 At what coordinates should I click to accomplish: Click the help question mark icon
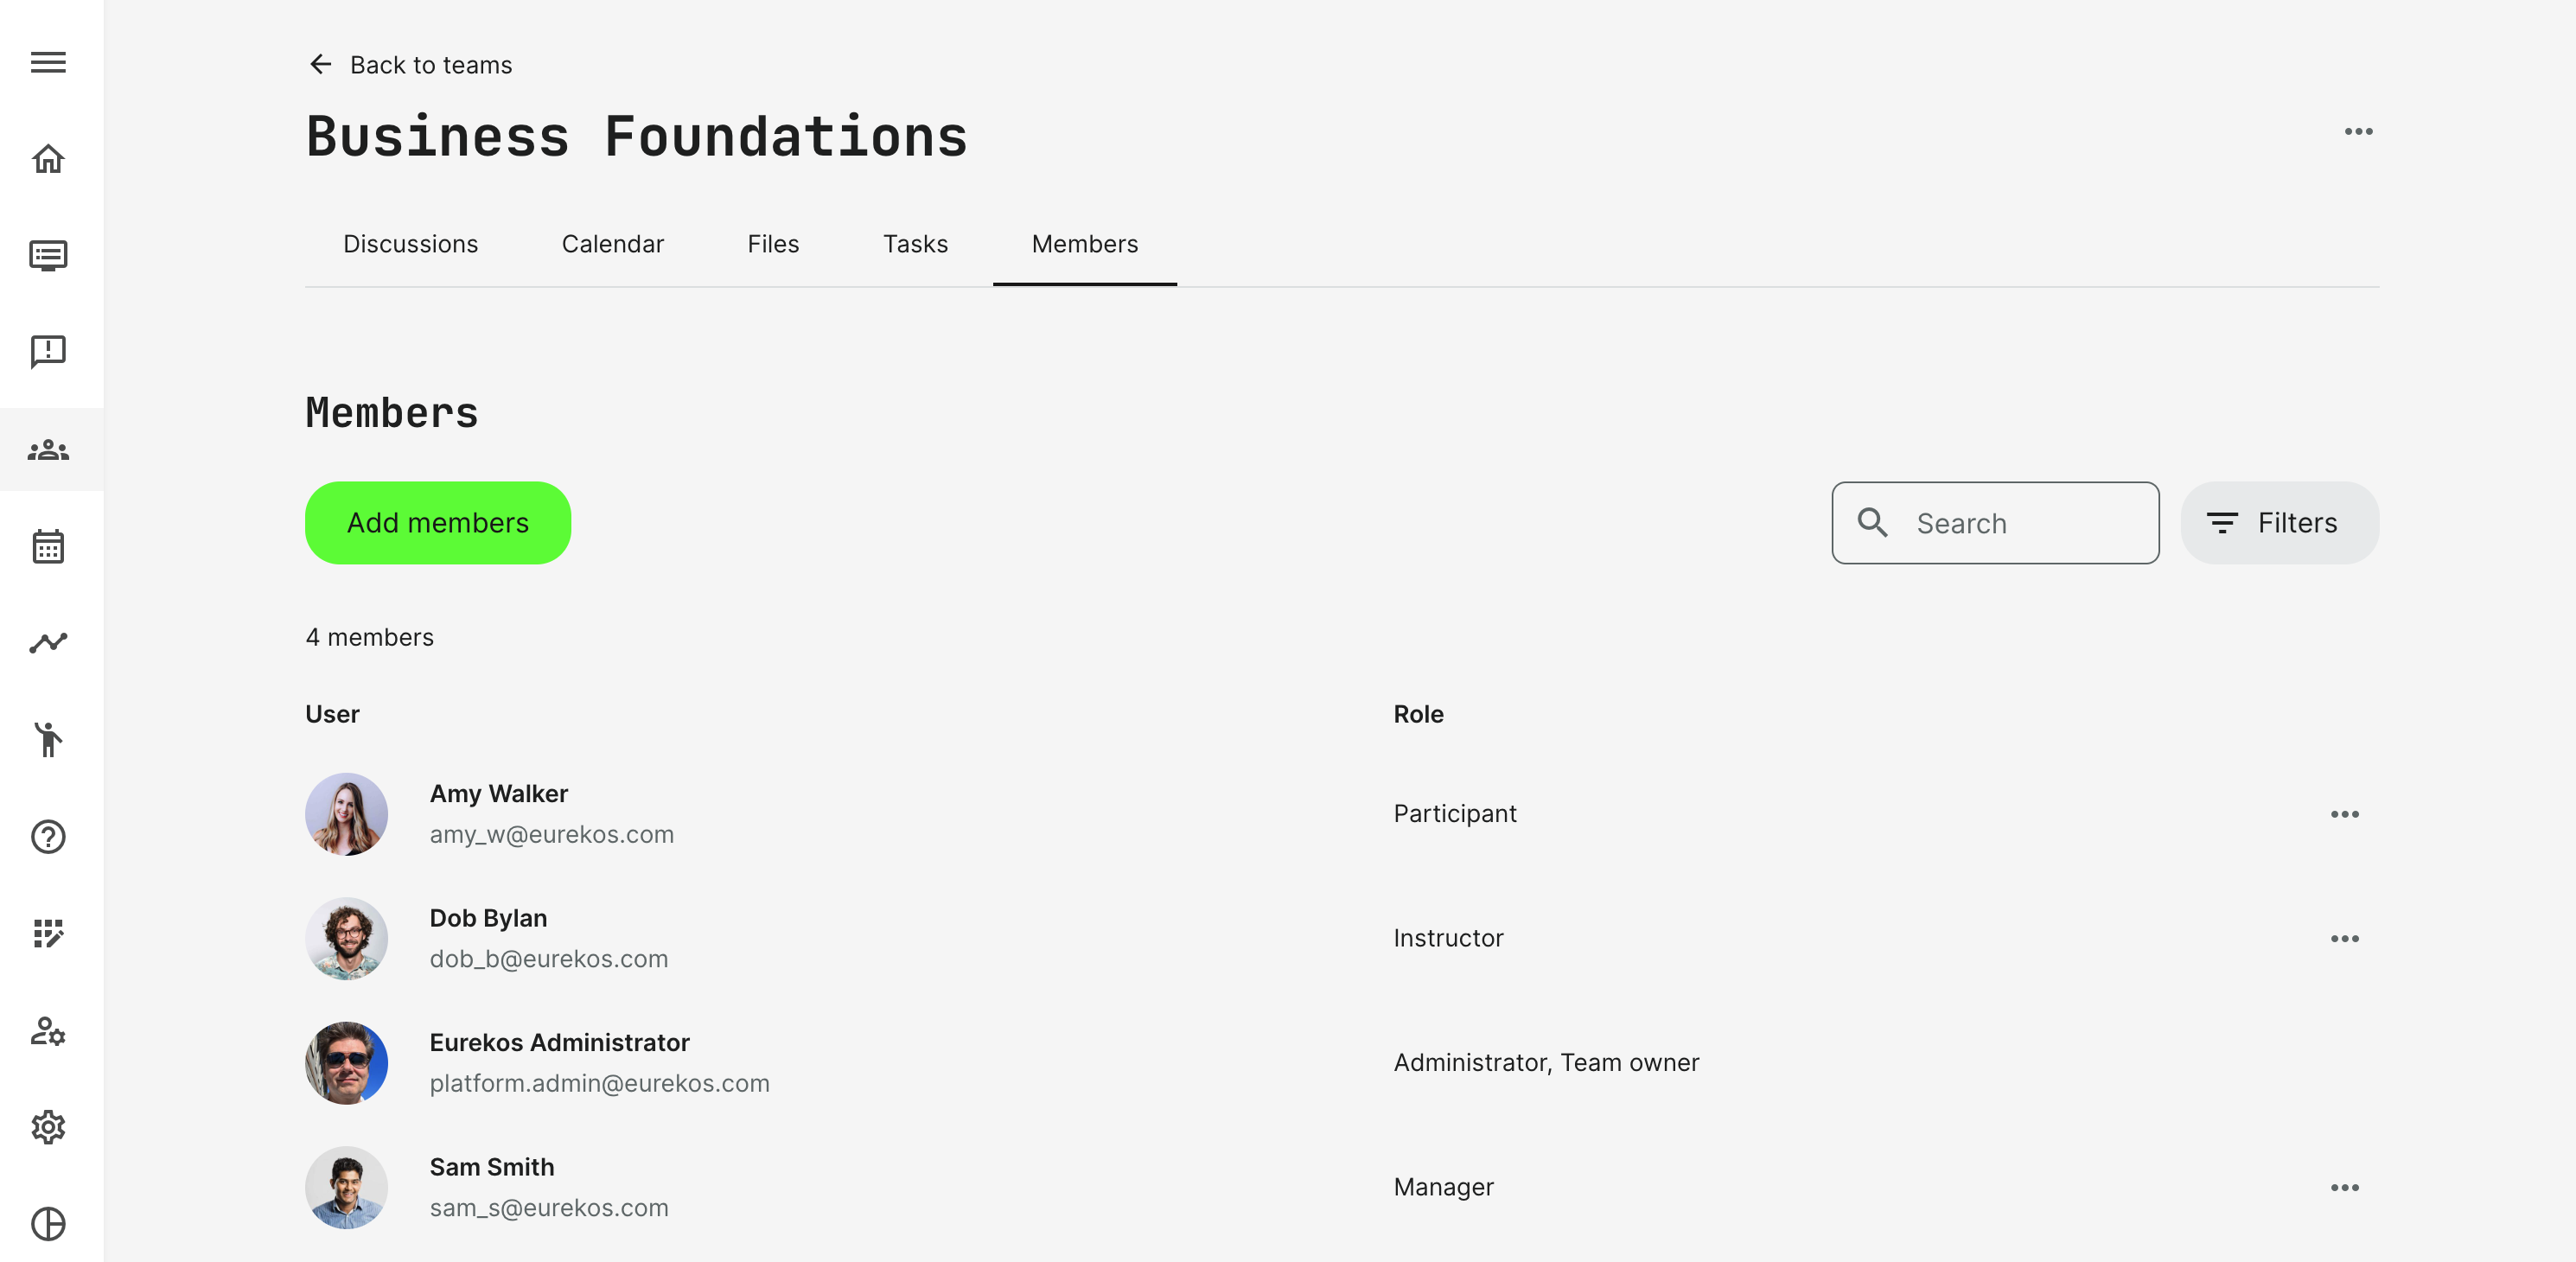coord(48,837)
